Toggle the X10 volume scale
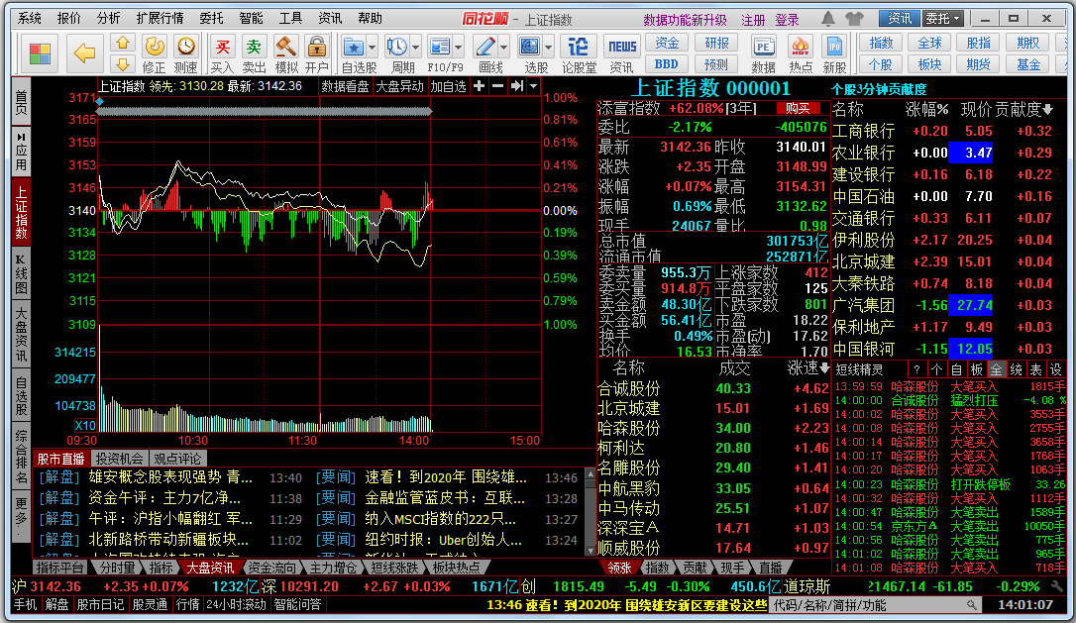This screenshot has height=623, width=1076. [x=85, y=425]
